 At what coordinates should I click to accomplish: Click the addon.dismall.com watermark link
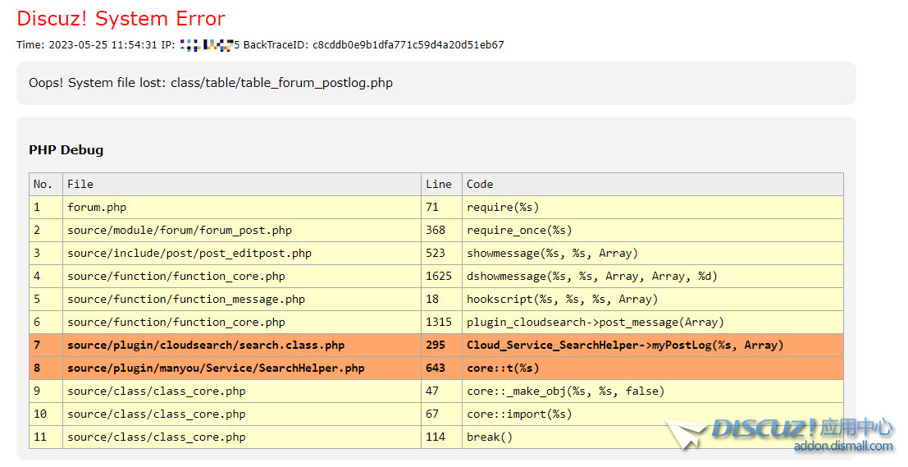click(x=842, y=446)
